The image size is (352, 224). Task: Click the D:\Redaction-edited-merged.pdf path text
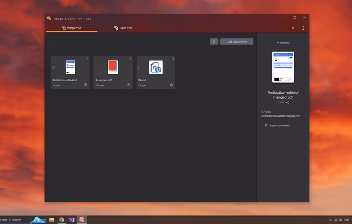(280, 116)
